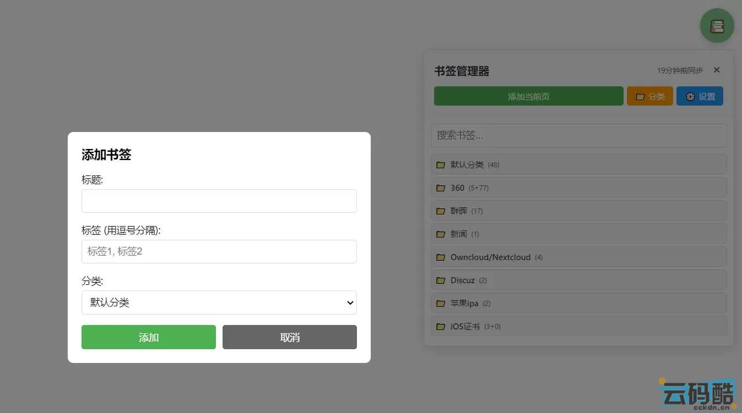
Task: Click the 标题 title input field
Action: (x=219, y=201)
